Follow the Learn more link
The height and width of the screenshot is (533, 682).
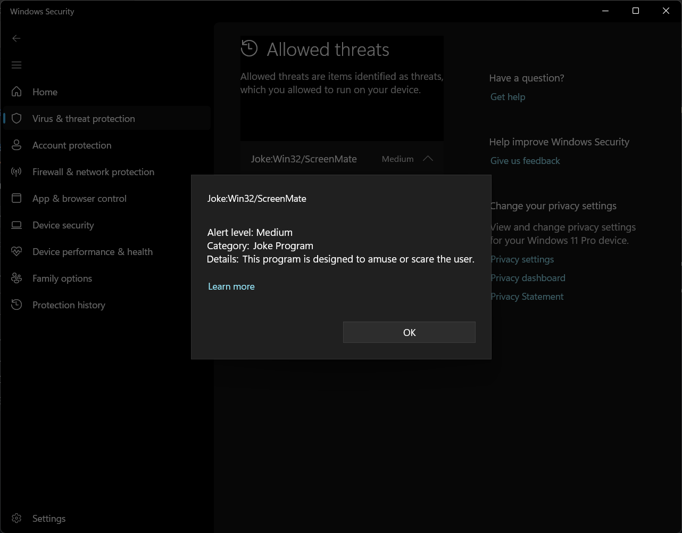pyautogui.click(x=231, y=286)
